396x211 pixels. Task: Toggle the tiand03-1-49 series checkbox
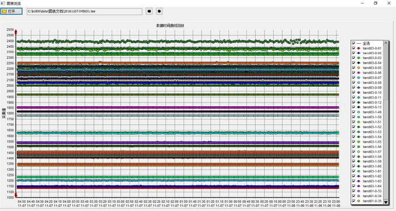353,112
